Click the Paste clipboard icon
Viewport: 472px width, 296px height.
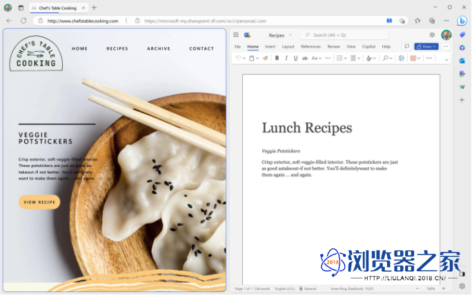[x=252, y=58]
